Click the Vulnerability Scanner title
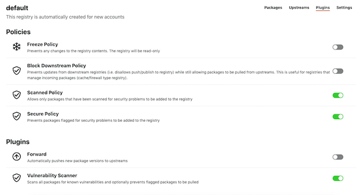 [x=52, y=175]
